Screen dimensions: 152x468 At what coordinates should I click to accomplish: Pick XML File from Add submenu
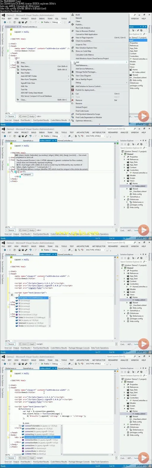[x=24, y=86]
